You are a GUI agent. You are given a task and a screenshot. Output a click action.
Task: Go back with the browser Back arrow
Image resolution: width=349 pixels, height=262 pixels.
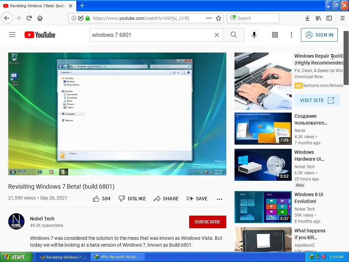(x=7, y=18)
